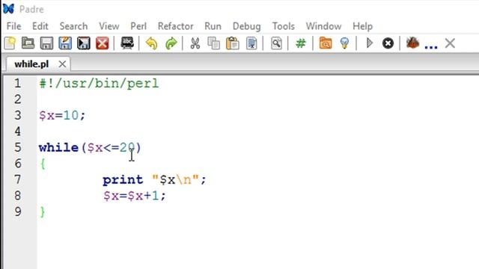
Task: Click the document icon right of Paste
Action: coord(251,43)
